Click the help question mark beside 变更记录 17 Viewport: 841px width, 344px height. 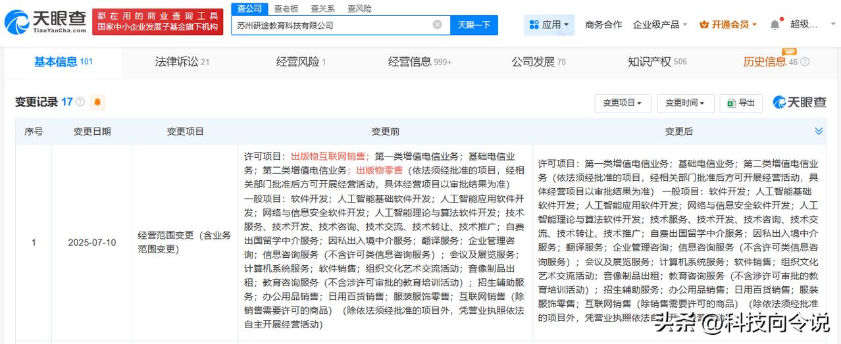point(80,102)
